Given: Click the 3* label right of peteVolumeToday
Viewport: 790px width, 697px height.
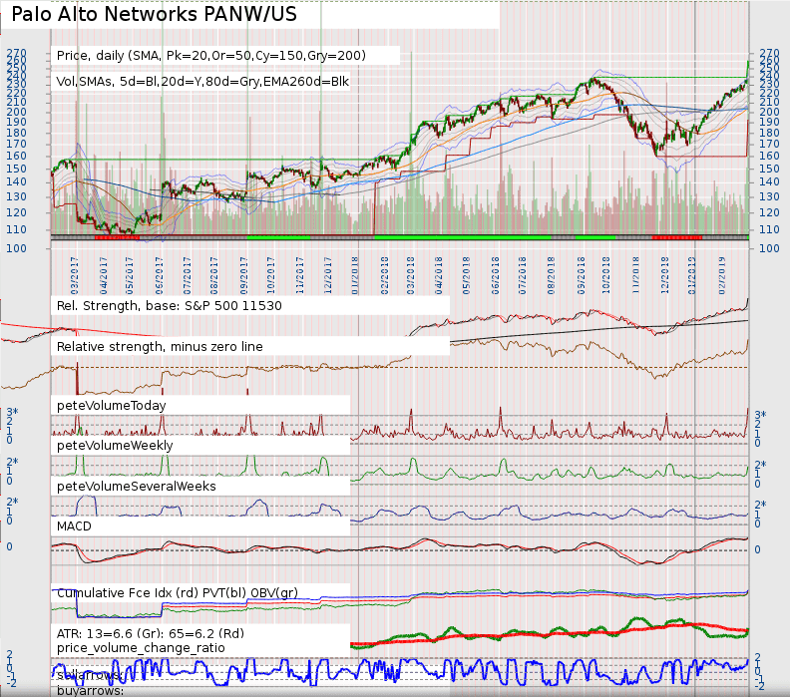Looking at the screenshot, I should tap(760, 416).
